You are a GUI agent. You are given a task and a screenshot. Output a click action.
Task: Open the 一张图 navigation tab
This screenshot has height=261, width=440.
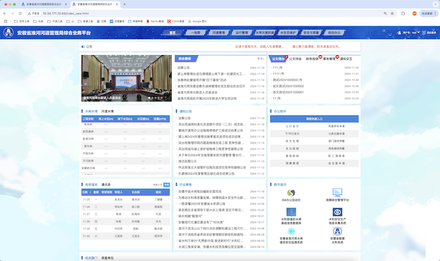195,33
